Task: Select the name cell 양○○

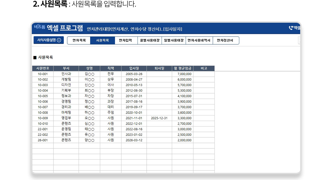Action: pos(89,140)
